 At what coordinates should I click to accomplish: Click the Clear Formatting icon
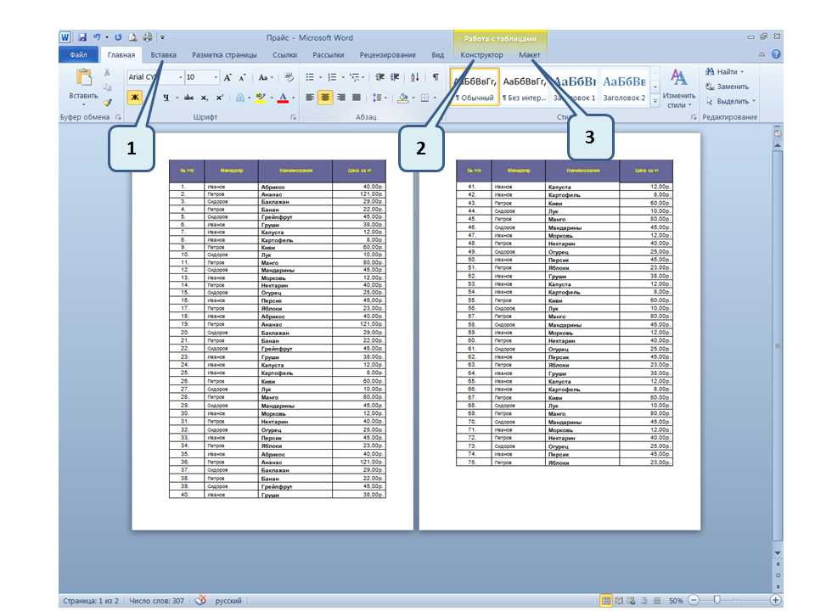[x=289, y=77]
